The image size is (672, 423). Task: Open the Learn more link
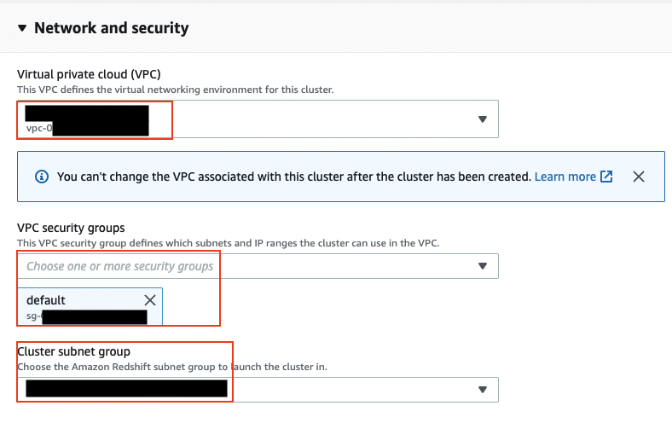[x=565, y=177]
